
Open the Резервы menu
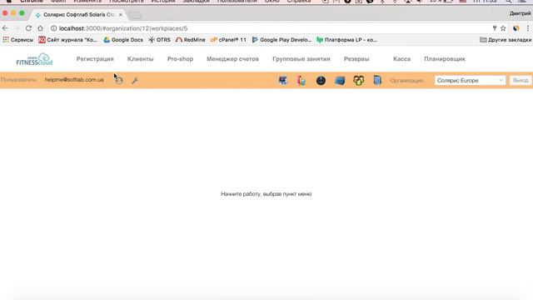(356, 59)
